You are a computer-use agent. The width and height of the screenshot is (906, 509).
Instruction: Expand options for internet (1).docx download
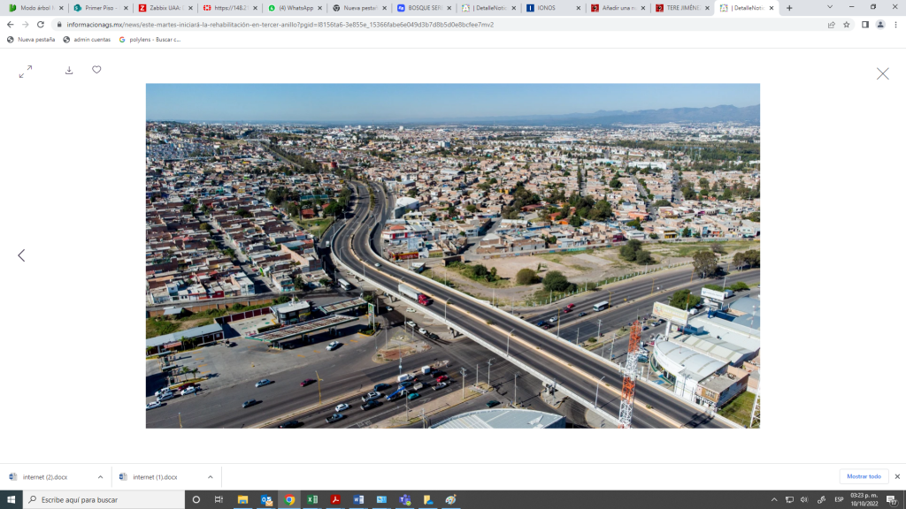point(210,477)
